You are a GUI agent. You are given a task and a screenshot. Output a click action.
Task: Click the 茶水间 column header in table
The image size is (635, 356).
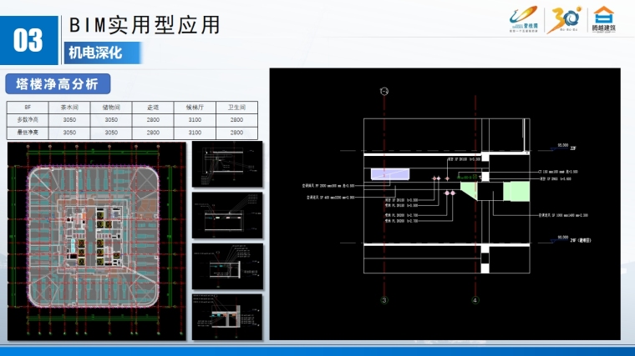(69, 108)
